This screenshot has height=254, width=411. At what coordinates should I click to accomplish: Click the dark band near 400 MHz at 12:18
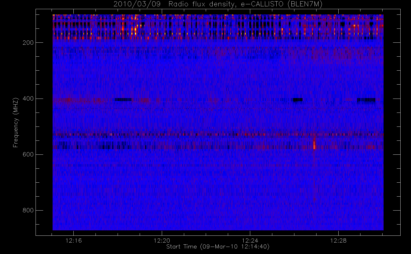pos(123,100)
